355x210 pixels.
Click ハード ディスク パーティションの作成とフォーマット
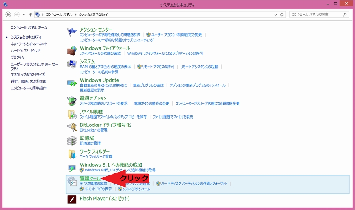194,184
